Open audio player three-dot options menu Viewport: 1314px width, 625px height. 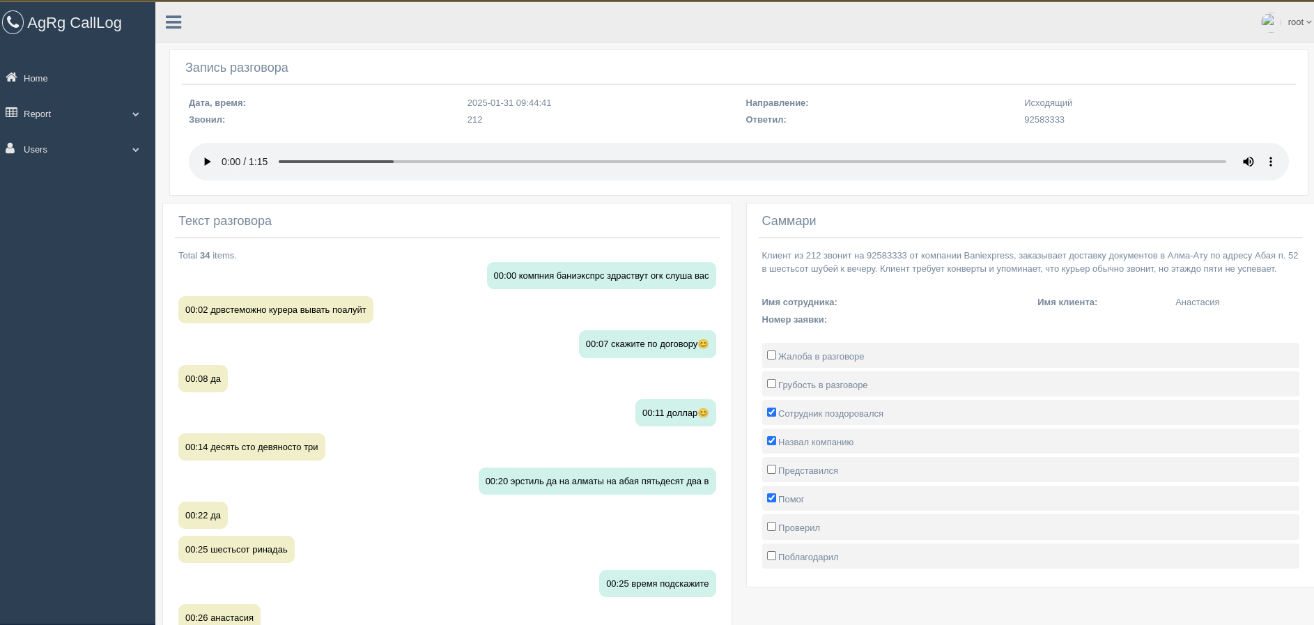1270,162
